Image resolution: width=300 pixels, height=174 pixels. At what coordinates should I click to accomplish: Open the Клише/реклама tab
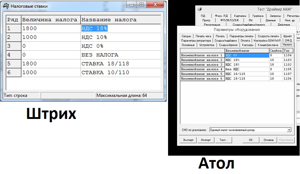(268, 45)
